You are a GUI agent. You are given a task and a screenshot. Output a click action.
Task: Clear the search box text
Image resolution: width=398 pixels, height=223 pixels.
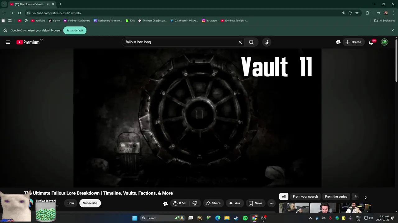pos(240,42)
